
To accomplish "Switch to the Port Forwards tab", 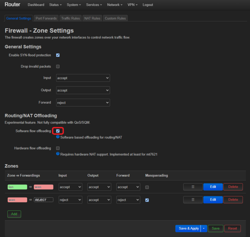I will click(x=46, y=18).
